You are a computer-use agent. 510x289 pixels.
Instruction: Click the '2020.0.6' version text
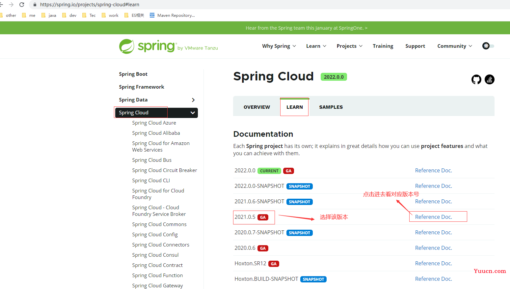245,248
